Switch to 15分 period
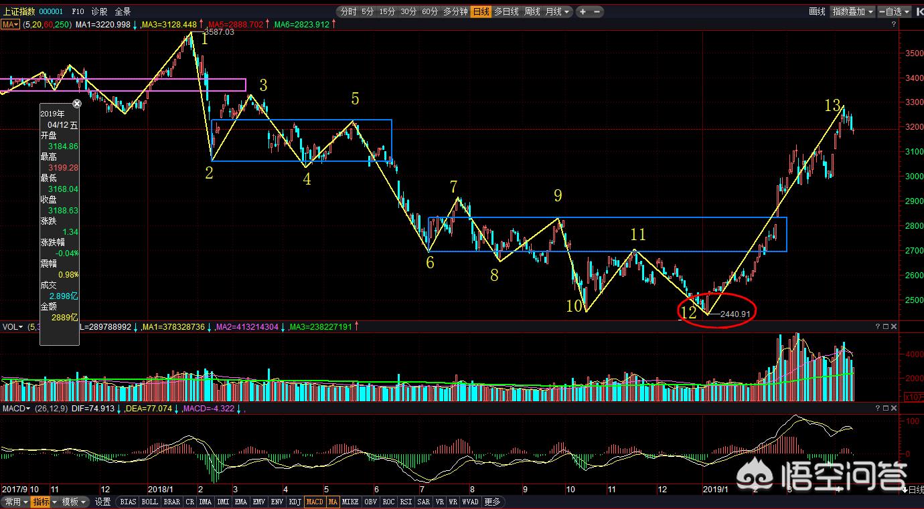924x509 pixels. tap(387, 12)
